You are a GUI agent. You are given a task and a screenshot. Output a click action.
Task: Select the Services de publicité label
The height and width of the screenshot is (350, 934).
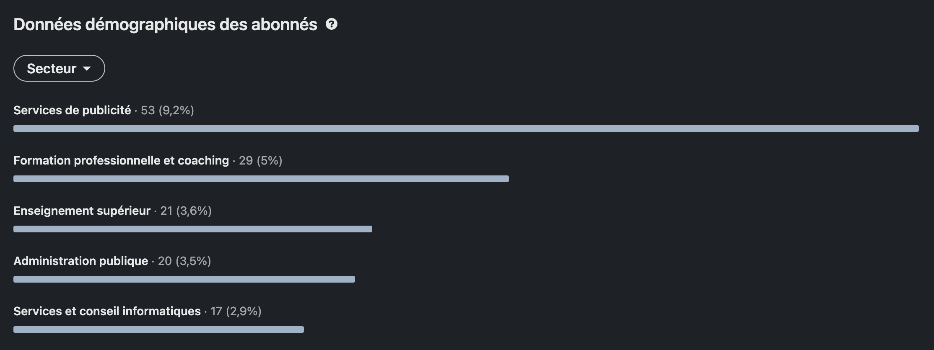(72, 110)
